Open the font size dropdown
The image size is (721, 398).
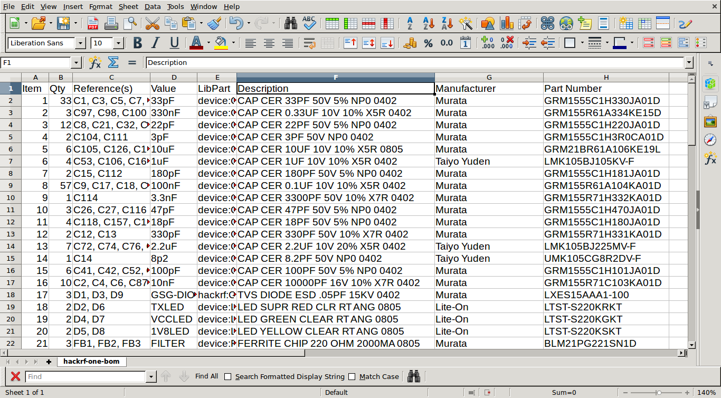click(x=118, y=43)
